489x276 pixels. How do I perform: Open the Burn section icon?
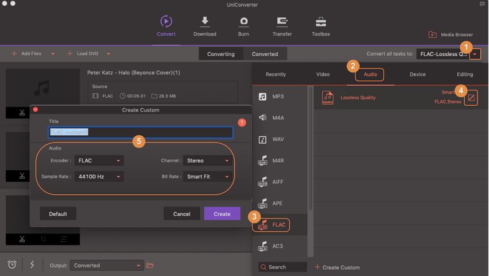[243, 21]
